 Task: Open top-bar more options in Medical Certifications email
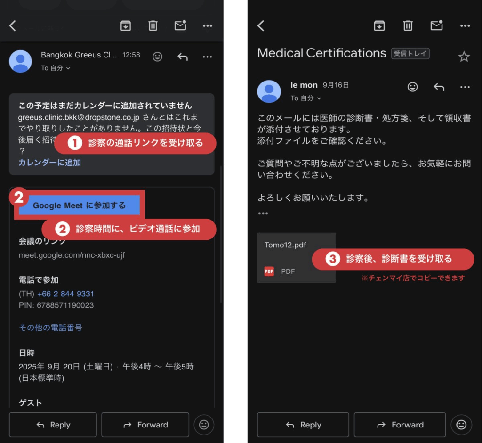(x=465, y=26)
